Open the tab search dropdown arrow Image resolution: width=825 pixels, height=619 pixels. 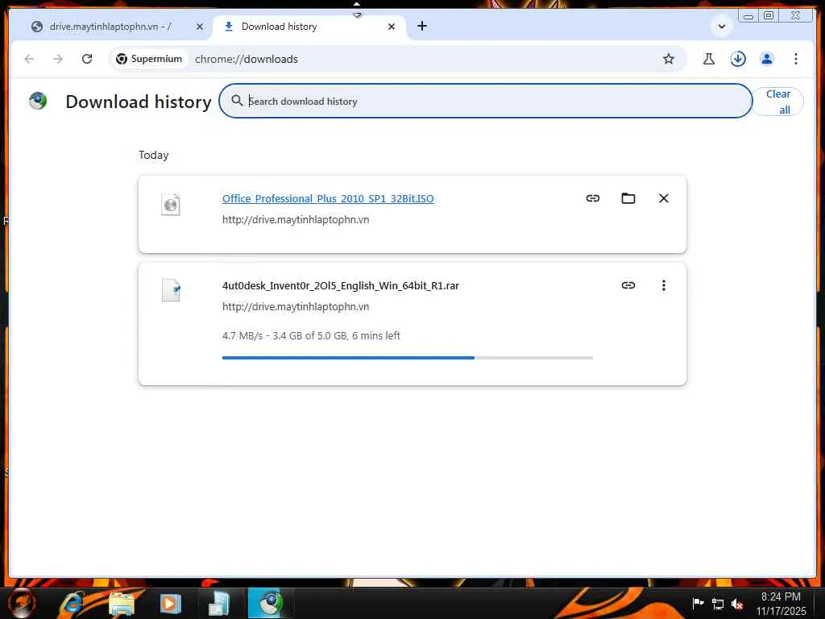[x=721, y=27]
